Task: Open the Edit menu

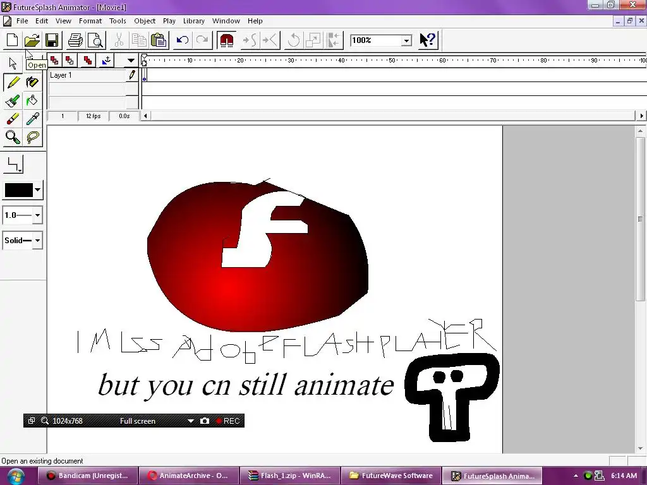Action: point(42,21)
